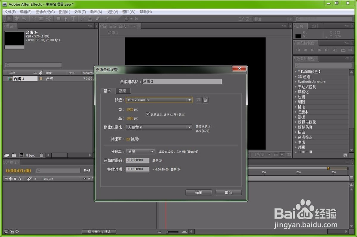Click save preset icon beside the preset dropdown
Screen dimensions: 357x237
click(x=199, y=100)
